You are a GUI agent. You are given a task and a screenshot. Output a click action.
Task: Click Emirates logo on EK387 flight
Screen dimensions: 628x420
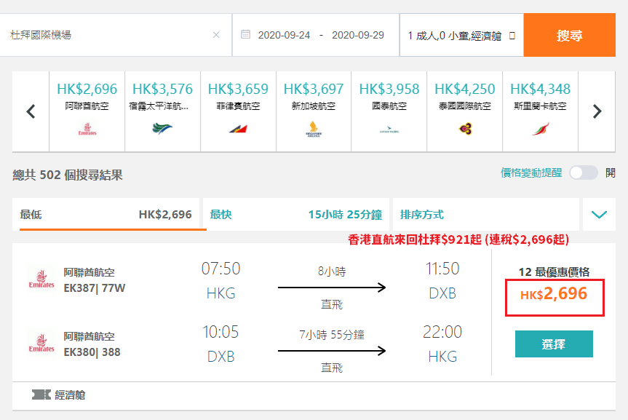pyautogui.click(x=41, y=279)
